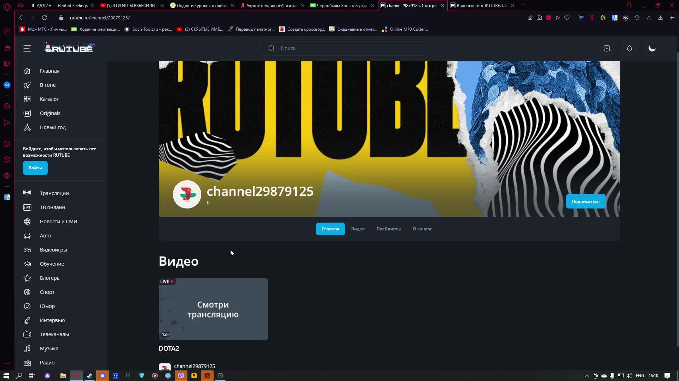Open В топе section
The width and height of the screenshot is (679, 381).
pyautogui.click(x=47, y=85)
